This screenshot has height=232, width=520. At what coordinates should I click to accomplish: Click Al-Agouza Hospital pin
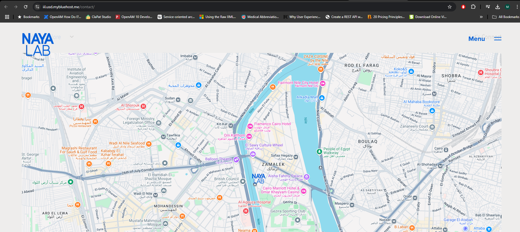[x=246, y=211]
